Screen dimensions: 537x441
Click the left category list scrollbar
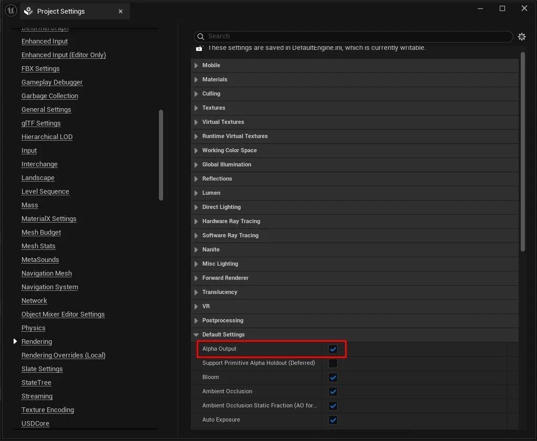click(161, 155)
